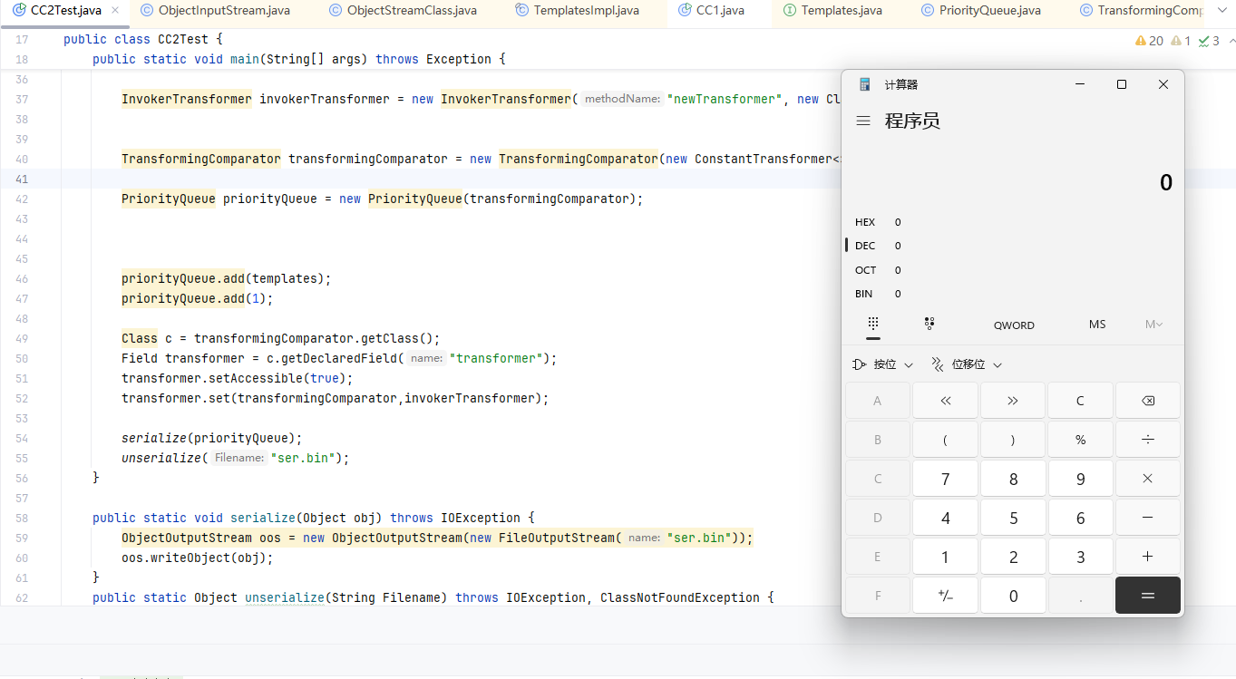Click the 7 key on calculator
This screenshot has height=679, width=1236.
pos(945,479)
